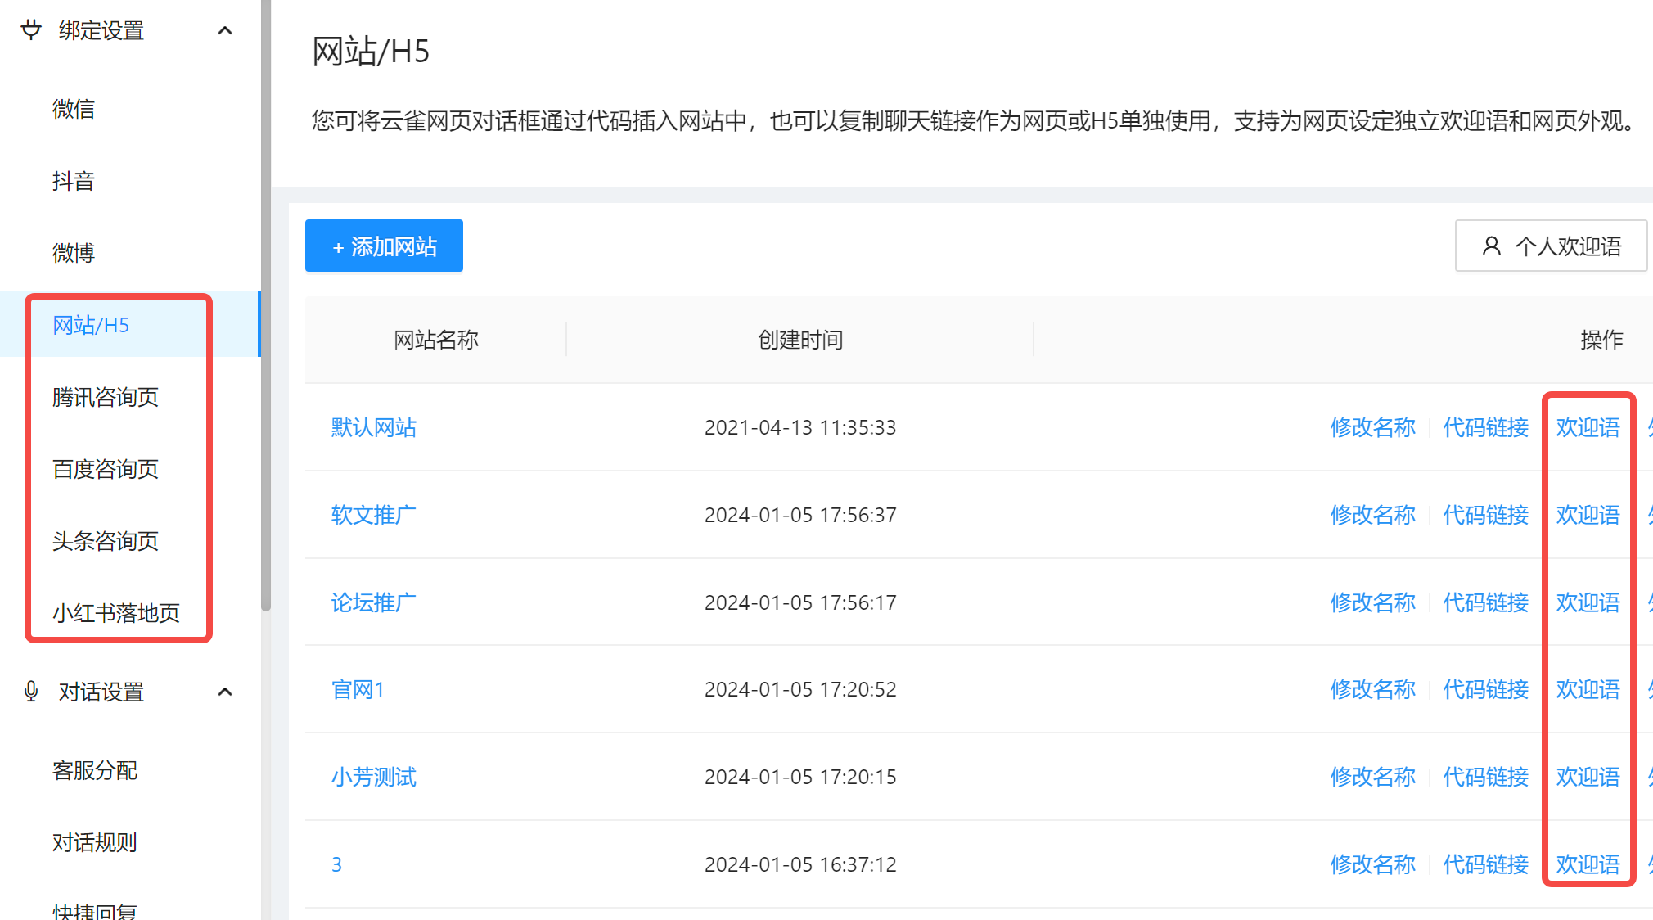Viewport: 1653px width, 920px height.
Task: Go to 抖音 in sidebar
Action: pos(74,181)
